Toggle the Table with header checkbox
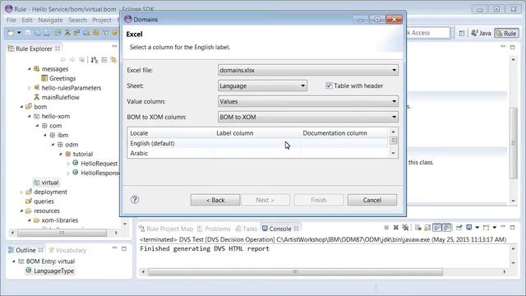This screenshot has width=526, height=296. coord(329,86)
